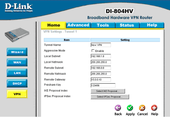This screenshot has width=170, height=117.
Task: Click the Back arrow icon
Action: (118, 108)
